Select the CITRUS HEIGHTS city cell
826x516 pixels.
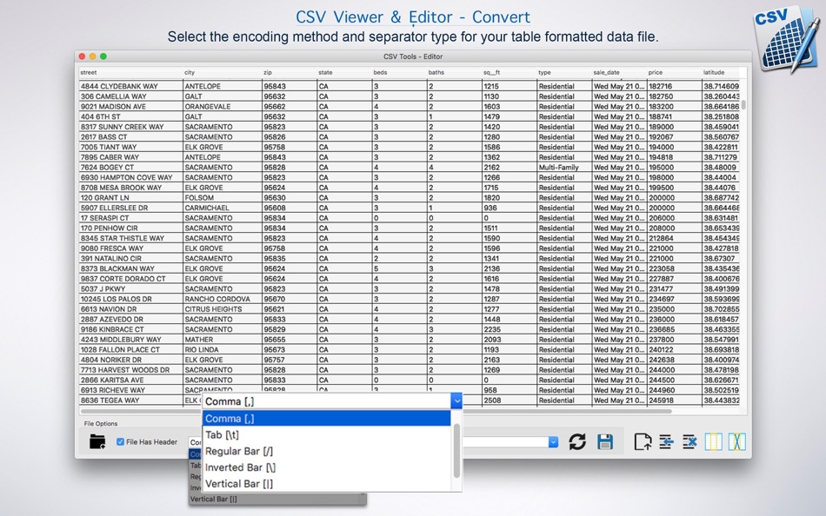223,309
